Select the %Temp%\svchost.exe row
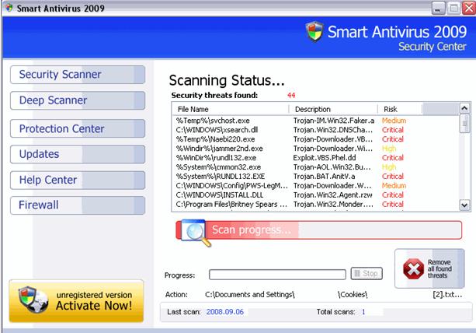The width and height of the screenshot is (476, 333). [316, 121]
